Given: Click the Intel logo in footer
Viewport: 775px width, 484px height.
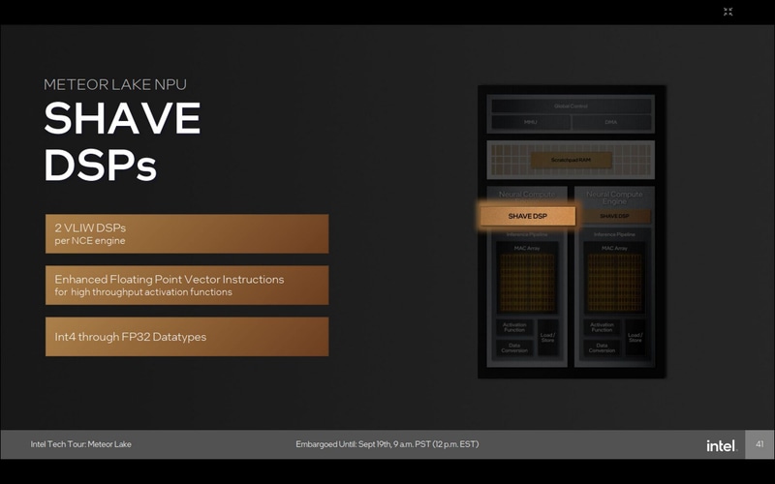Looking at the screenshot, I should click(x=722, y=445).
